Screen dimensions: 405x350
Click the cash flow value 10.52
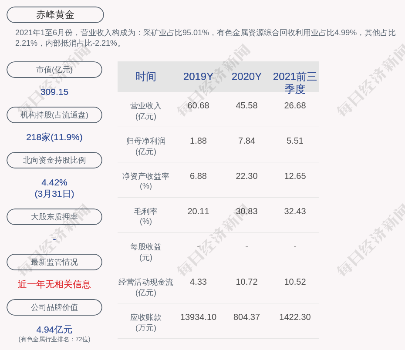295,282
